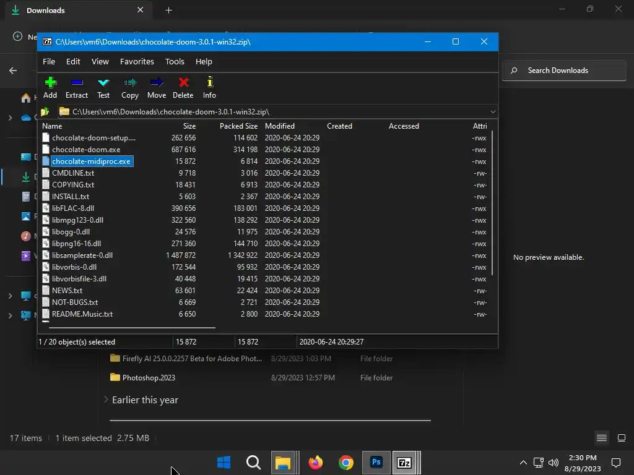Click the Move toolbar icon
The height and width of the screenshot is (475, 634).
tap(157, 83)
